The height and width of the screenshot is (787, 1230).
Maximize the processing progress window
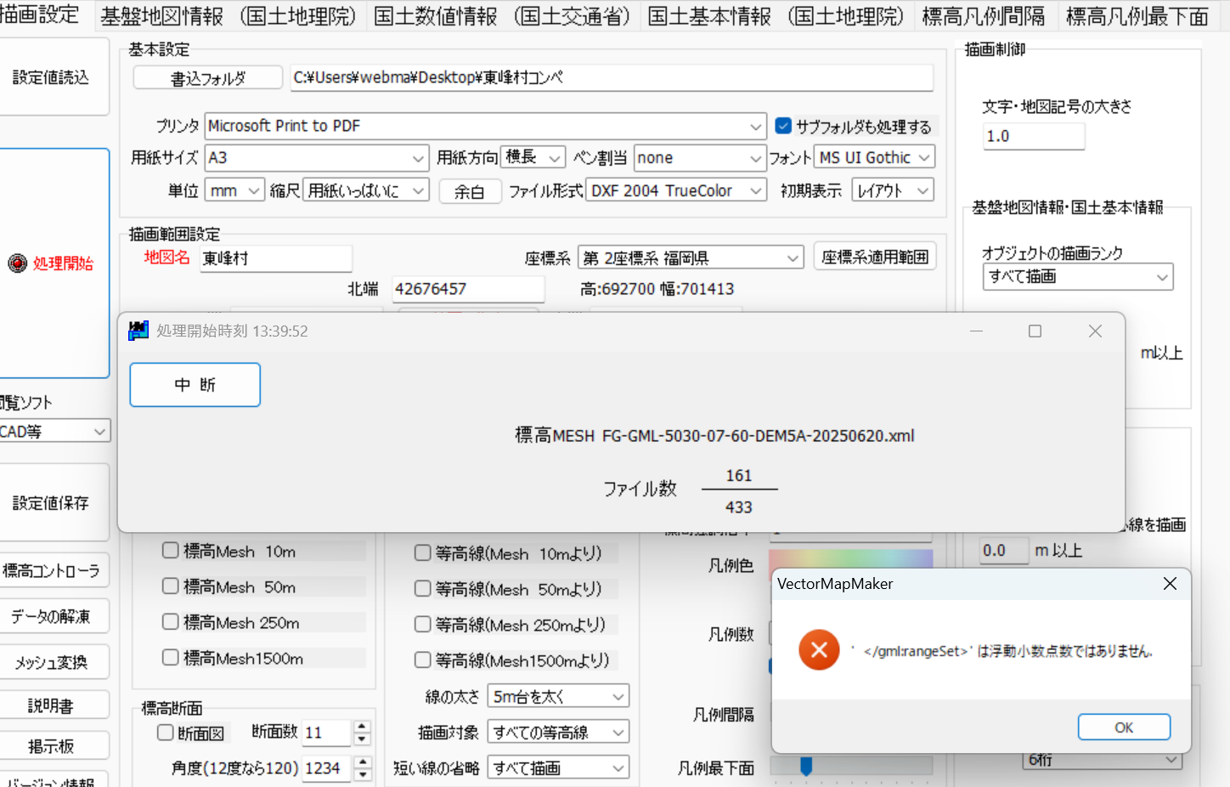(1035, 331)
